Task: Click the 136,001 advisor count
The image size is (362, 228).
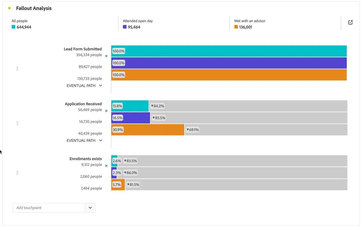Action: pos(245,27)
